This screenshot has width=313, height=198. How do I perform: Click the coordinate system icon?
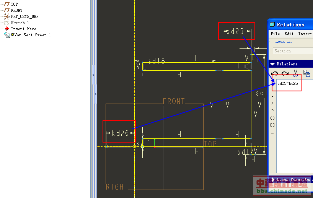[x=7, y=16]
